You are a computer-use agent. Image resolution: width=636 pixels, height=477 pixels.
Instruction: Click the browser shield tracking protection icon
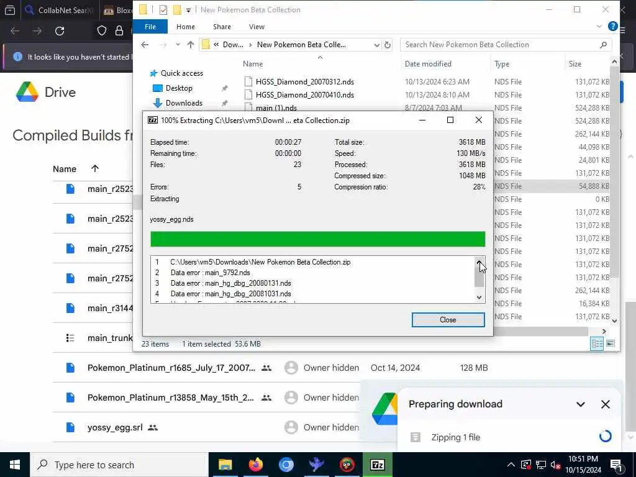tap(102, 31)
